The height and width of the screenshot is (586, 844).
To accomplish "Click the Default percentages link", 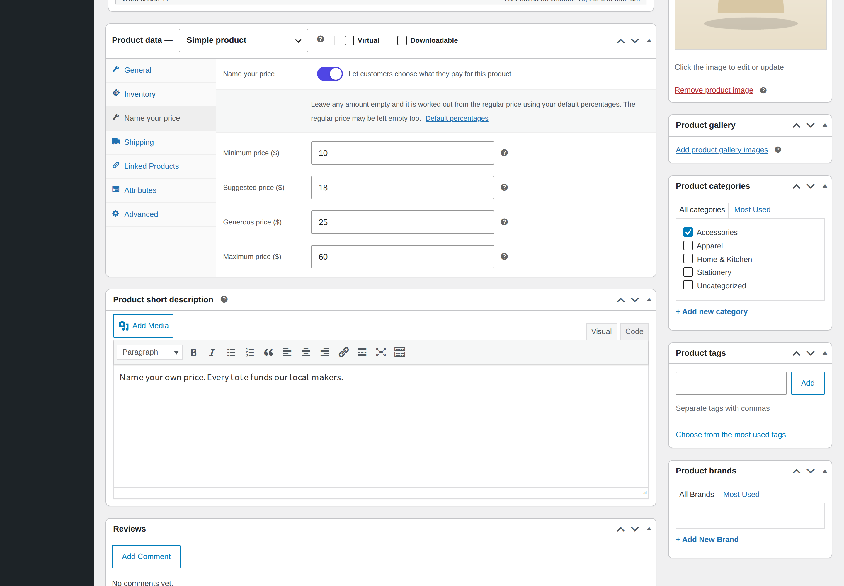I will 457,118.
